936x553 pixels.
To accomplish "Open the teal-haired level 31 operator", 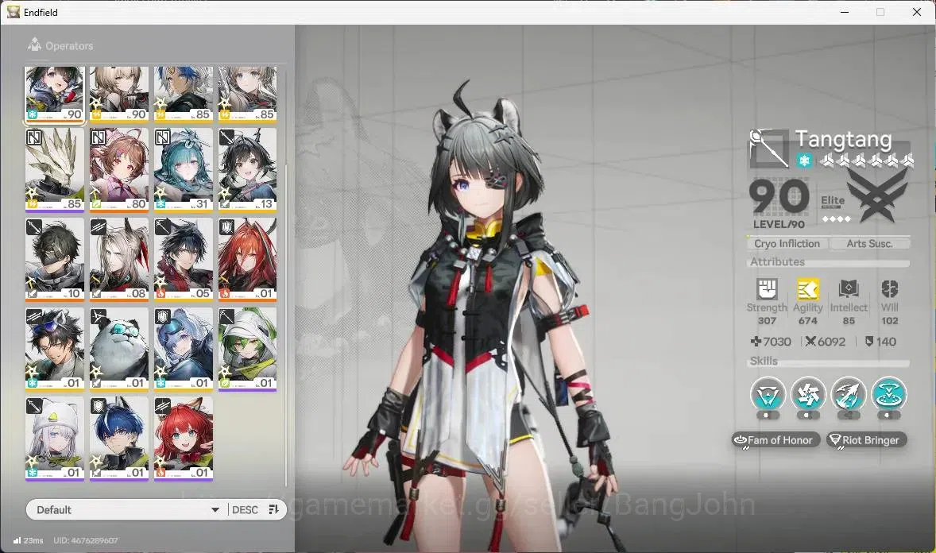I will click(x=184, y=169).
